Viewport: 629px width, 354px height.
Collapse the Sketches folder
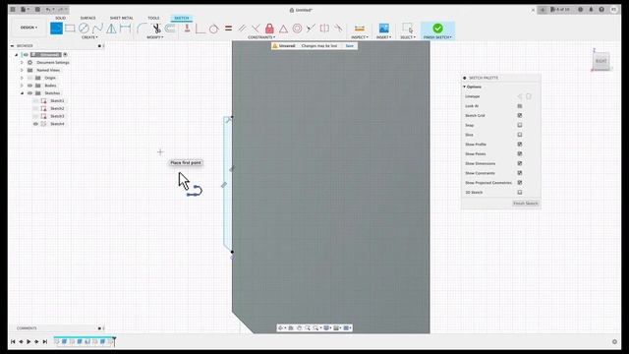pyautogui.click(x=22, y=93)
